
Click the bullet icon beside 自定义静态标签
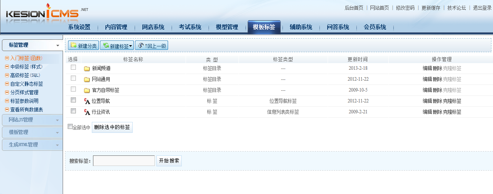[x=7, y=84]
